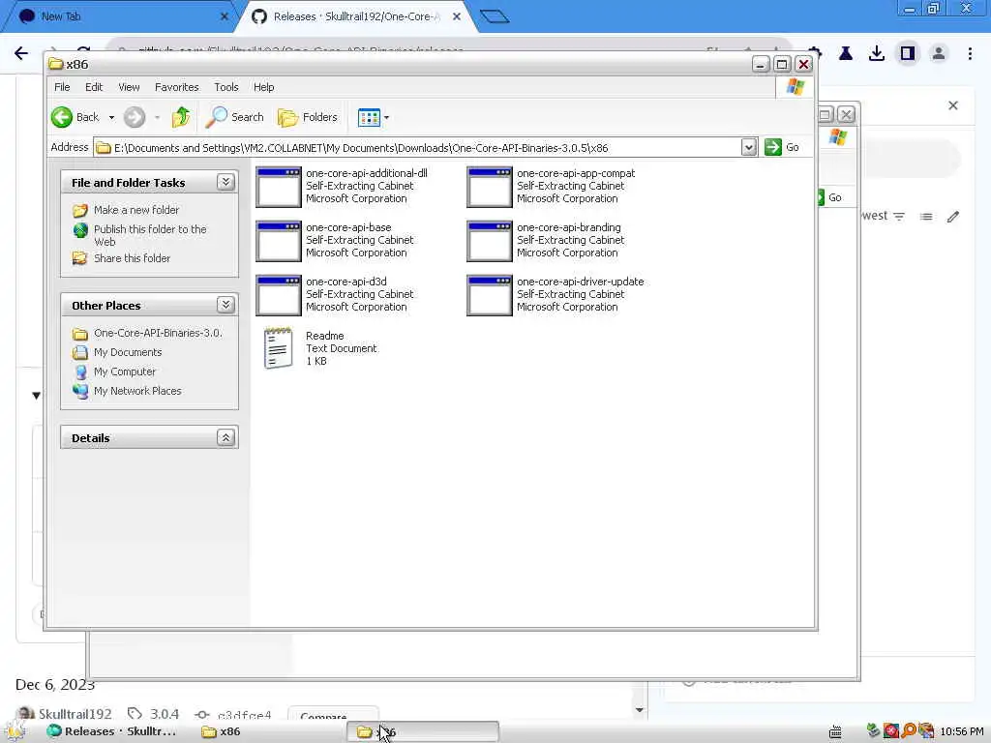Open the browser profile avatar
This screenshot has width=991, height=743.
tap(939, 54)
